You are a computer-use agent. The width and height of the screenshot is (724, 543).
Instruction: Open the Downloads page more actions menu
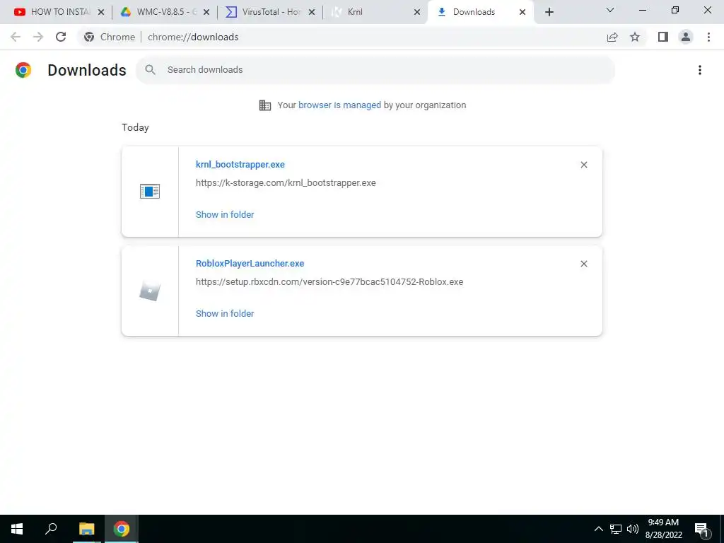[699, 70]
